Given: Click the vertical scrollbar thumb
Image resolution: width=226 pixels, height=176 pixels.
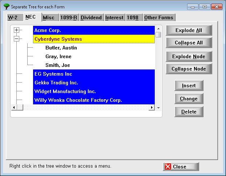Looking at the screenshot, I should [158, 35].
